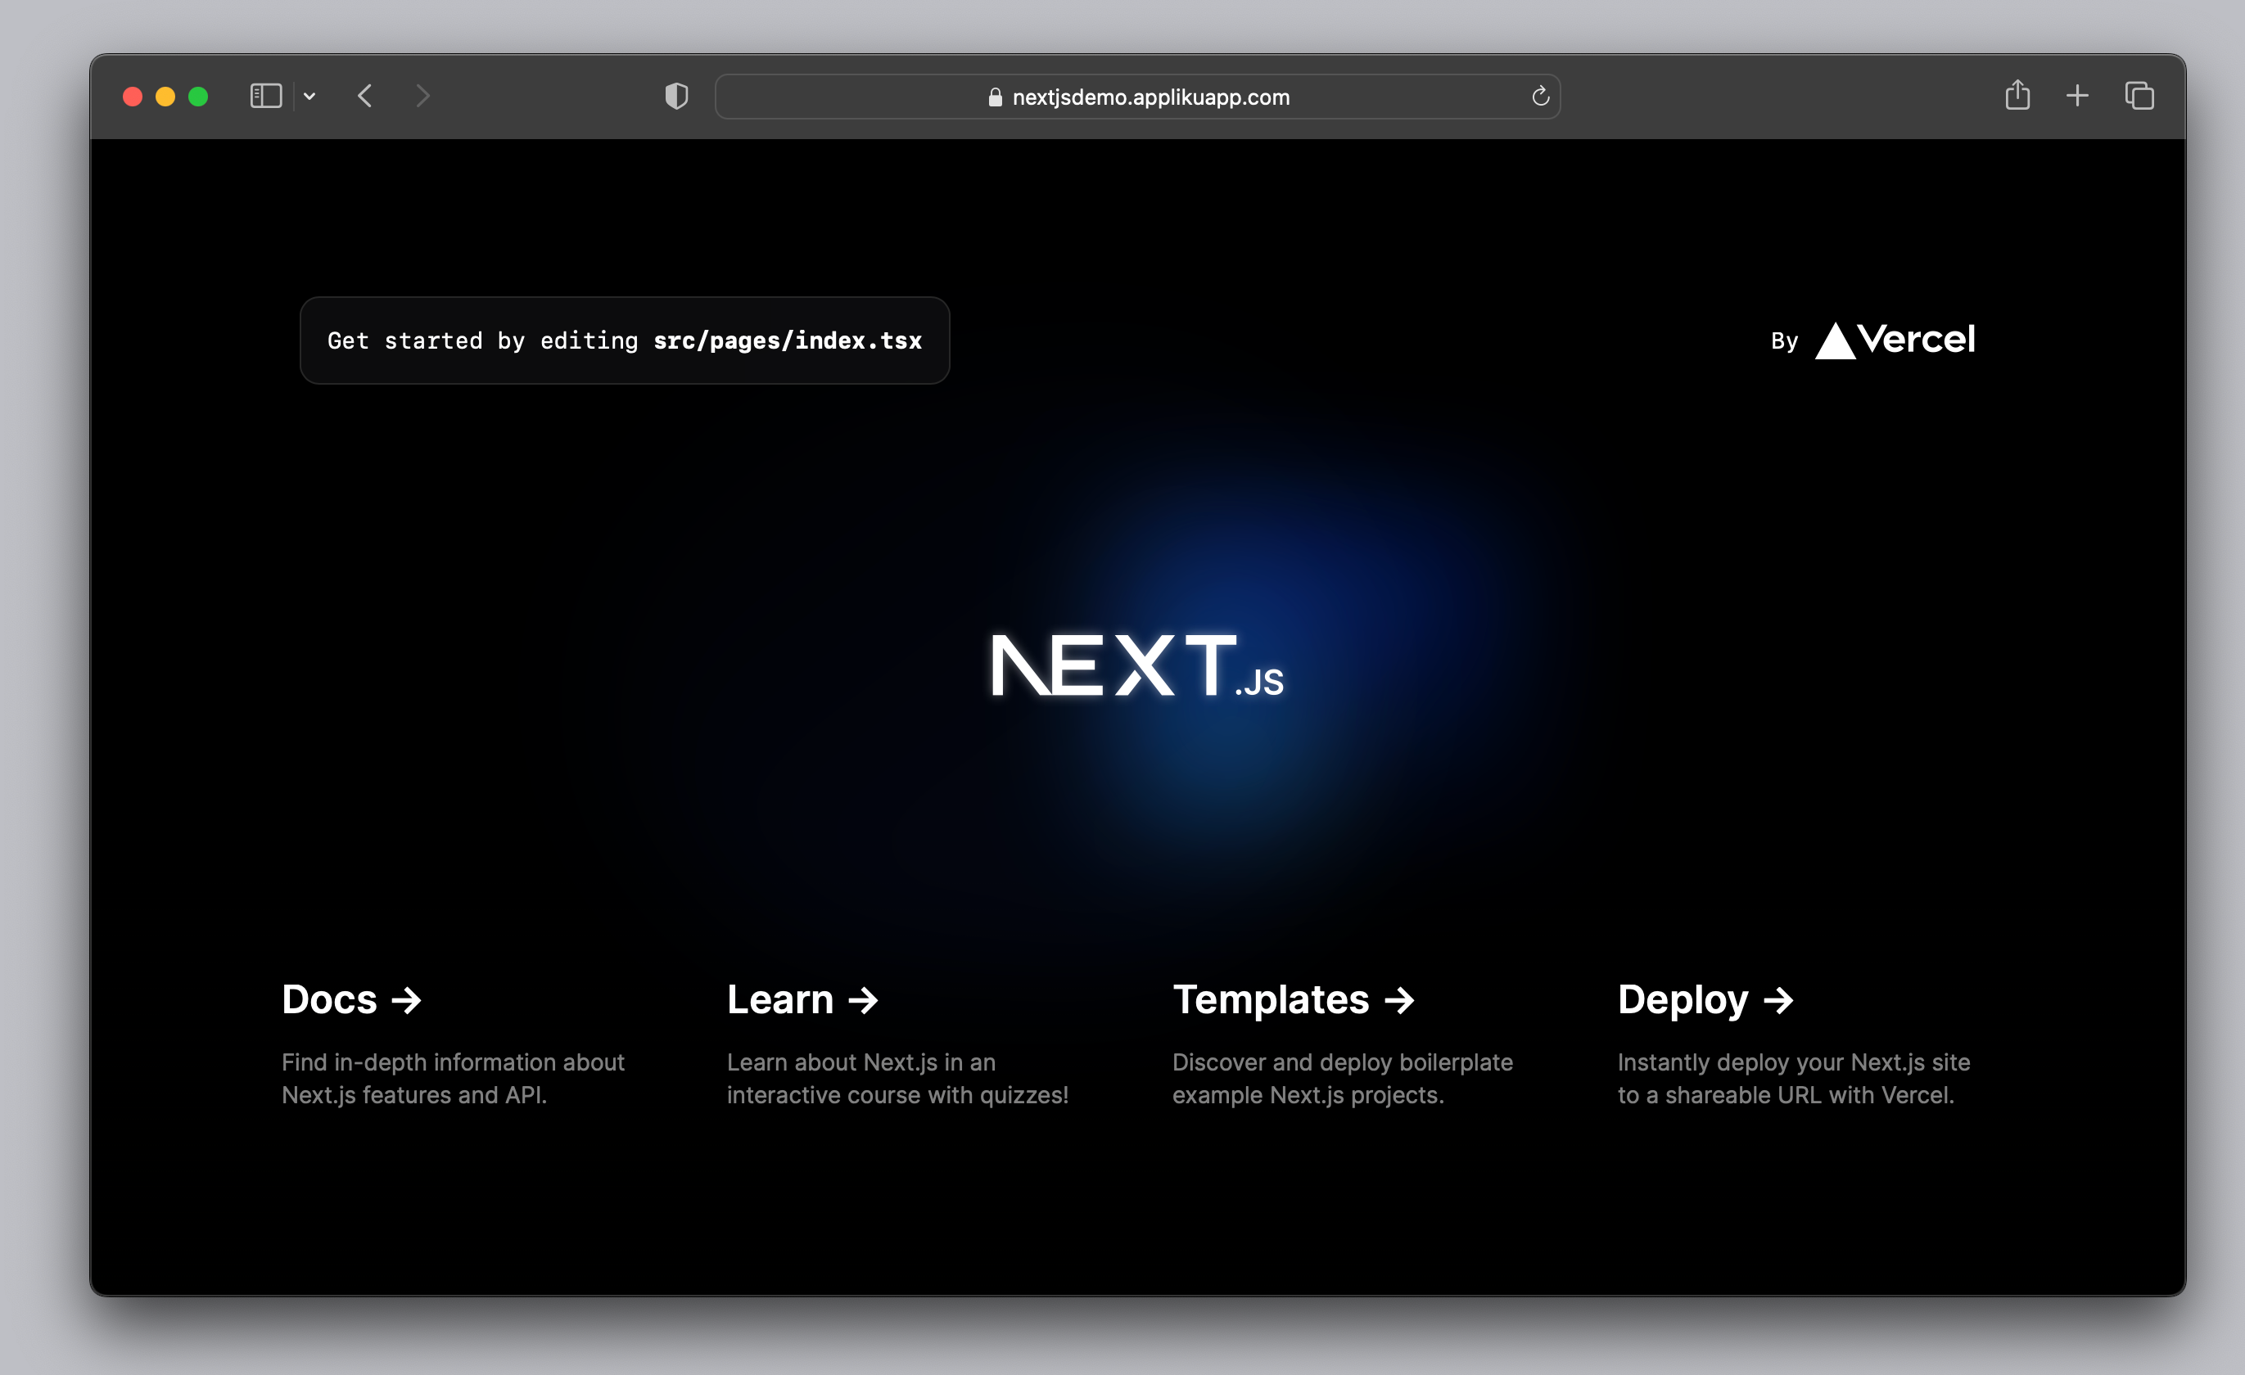
Task: Open the Docs link
Action: (x=352, y=1000)
